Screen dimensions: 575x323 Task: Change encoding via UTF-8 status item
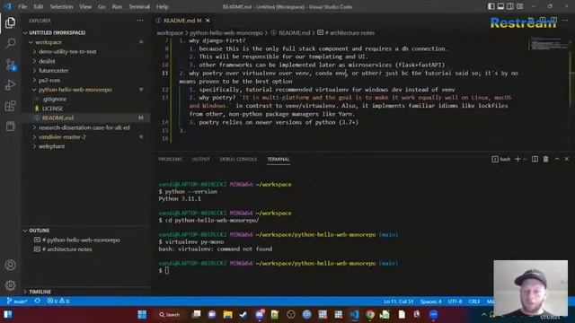click(x=455, y=301)
